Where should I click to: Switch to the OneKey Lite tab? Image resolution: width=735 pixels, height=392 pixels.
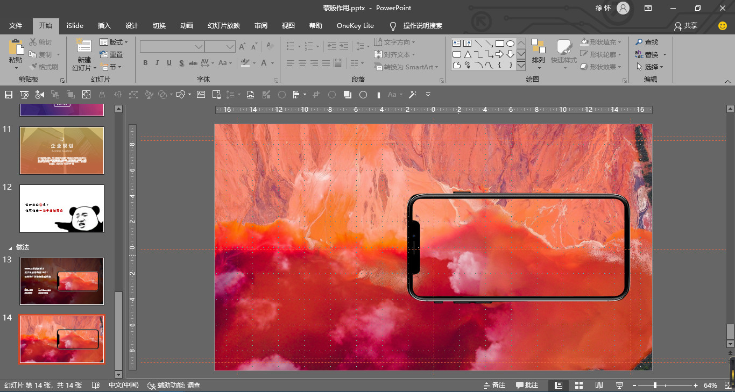tap(355, 26)
